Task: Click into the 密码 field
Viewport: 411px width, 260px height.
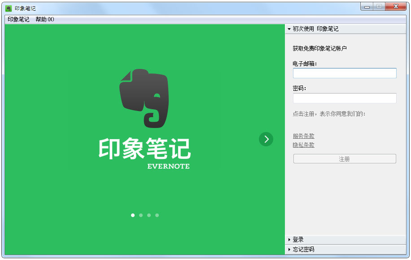Action: coord(345,98)
